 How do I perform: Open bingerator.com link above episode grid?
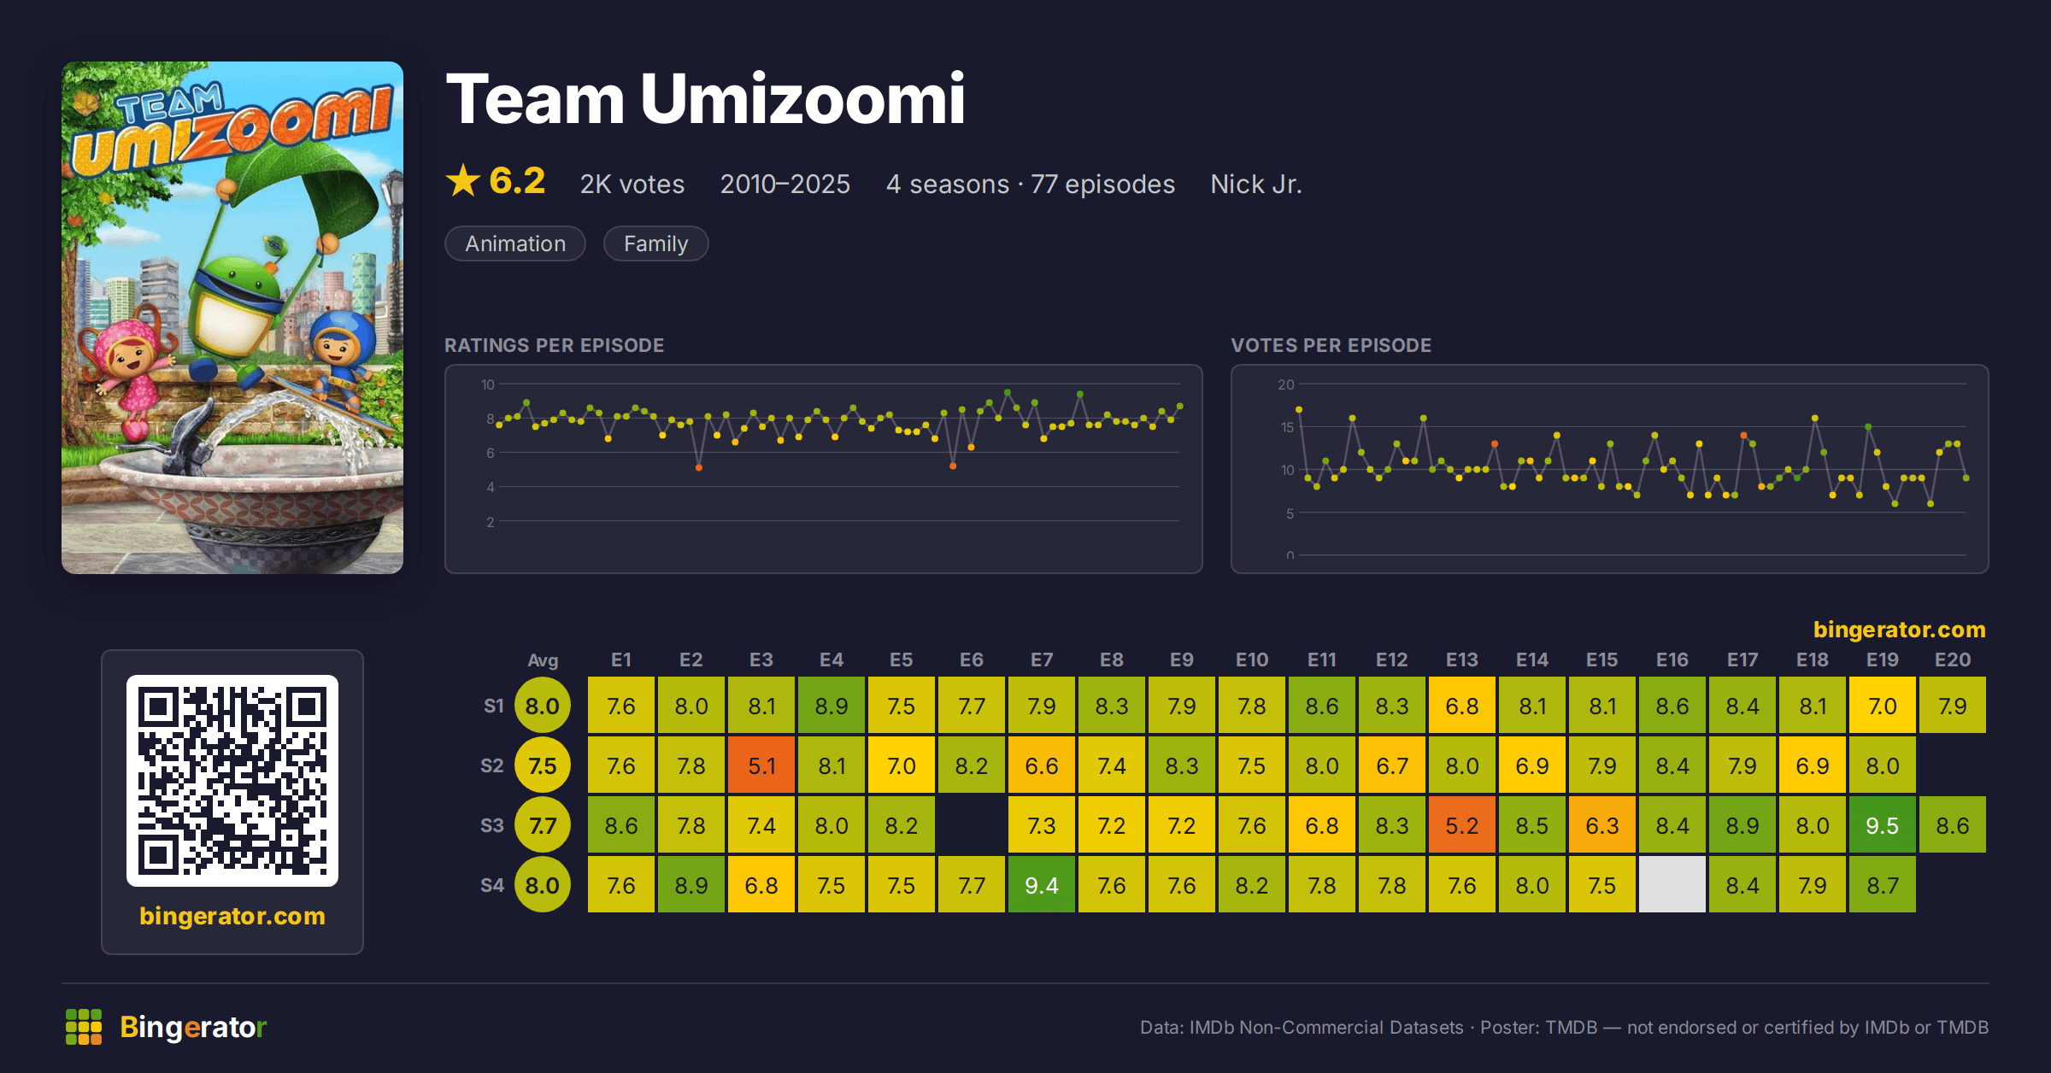pyautogui.click(x=1899, y=630)
